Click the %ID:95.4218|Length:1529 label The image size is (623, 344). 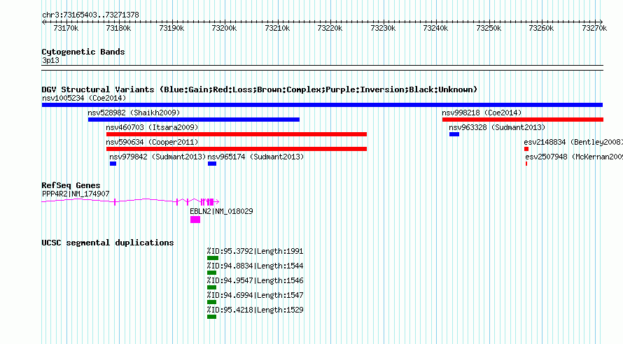click(255, 310)
